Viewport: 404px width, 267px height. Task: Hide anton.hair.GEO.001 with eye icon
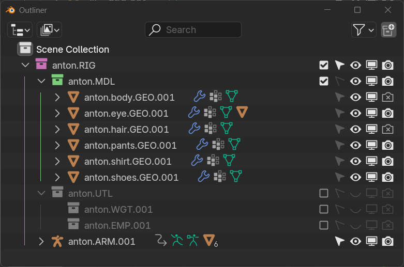[x=355, y=130]
